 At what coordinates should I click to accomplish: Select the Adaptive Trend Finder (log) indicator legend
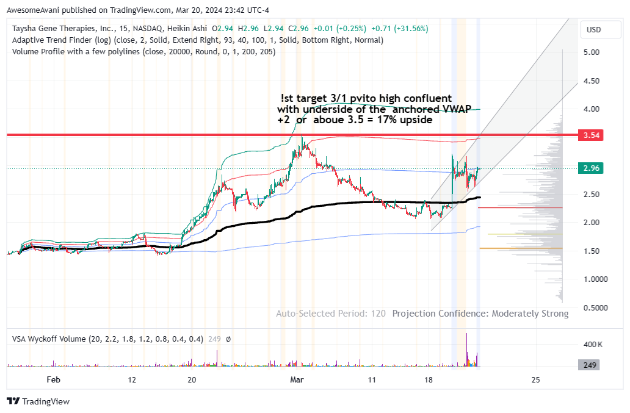(x=198, y=40)
